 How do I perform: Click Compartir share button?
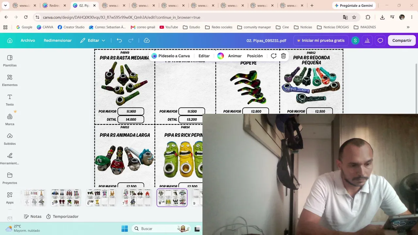coord(402,40)
